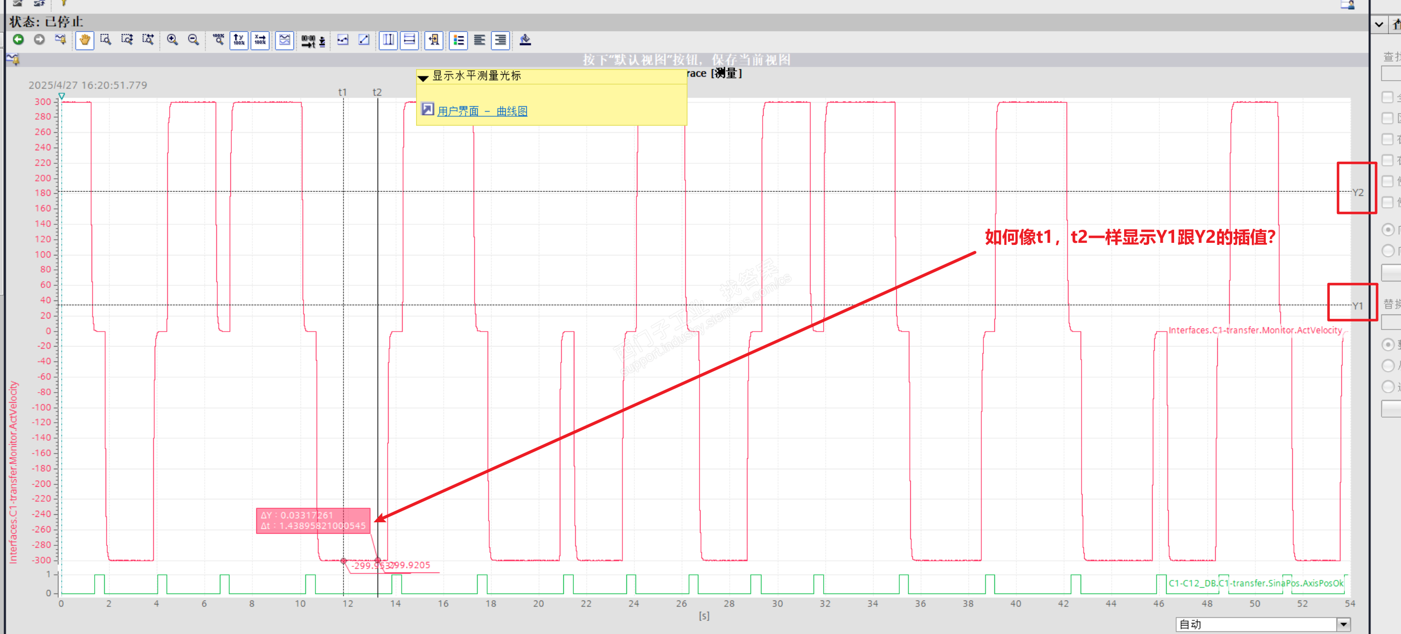Image resolution: width=1401 pixels, height=634 pixels.
Task: Click the zoom in magnifier icon
Action: pos(172,40)
